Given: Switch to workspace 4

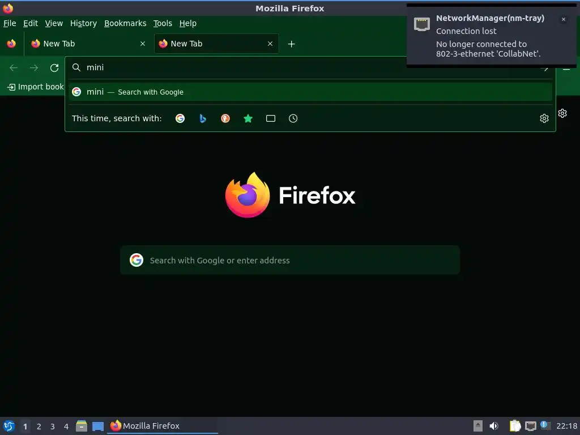Looking at the screenshot, I should pyautogui.click(x=66, y=427).
